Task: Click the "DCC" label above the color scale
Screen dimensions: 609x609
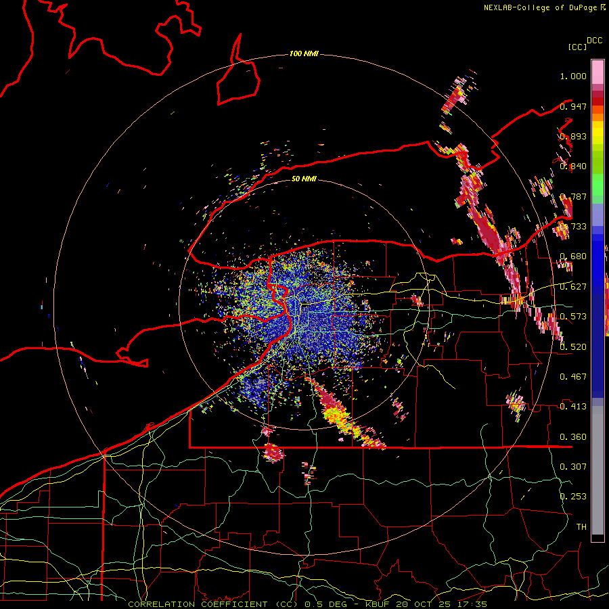Action: (x=594, y=41)
